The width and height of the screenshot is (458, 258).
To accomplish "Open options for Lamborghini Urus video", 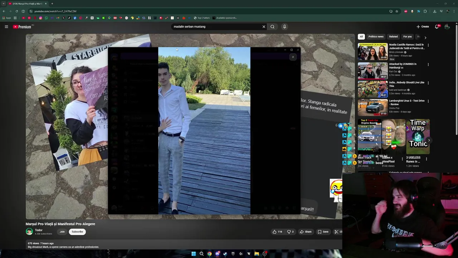I will pos(428,101).
